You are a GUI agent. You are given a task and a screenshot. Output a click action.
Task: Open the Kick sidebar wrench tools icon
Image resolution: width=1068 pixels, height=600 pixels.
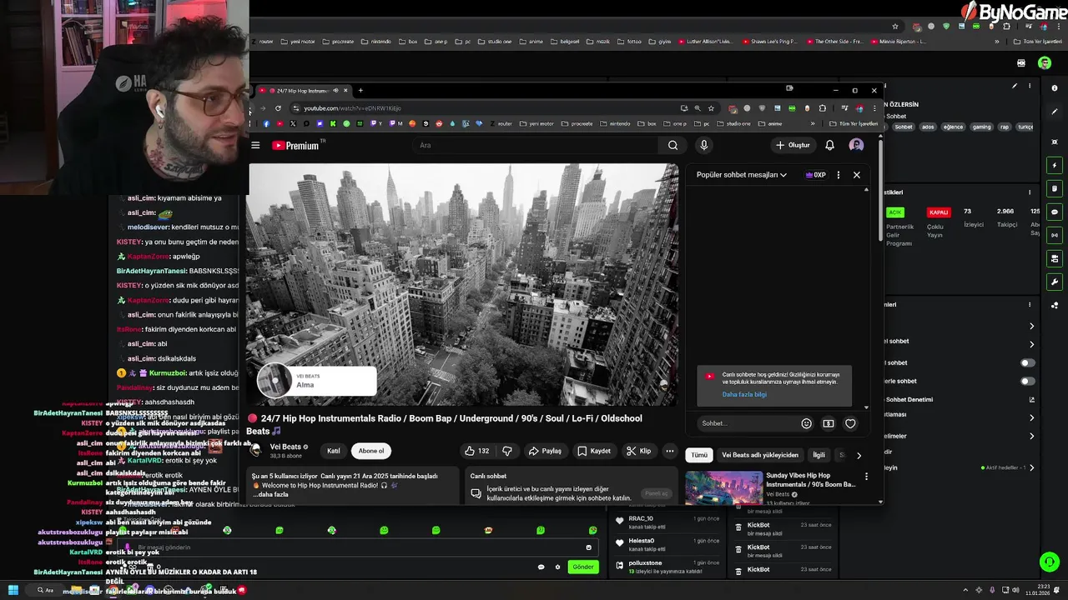(x=1055, y=282)
